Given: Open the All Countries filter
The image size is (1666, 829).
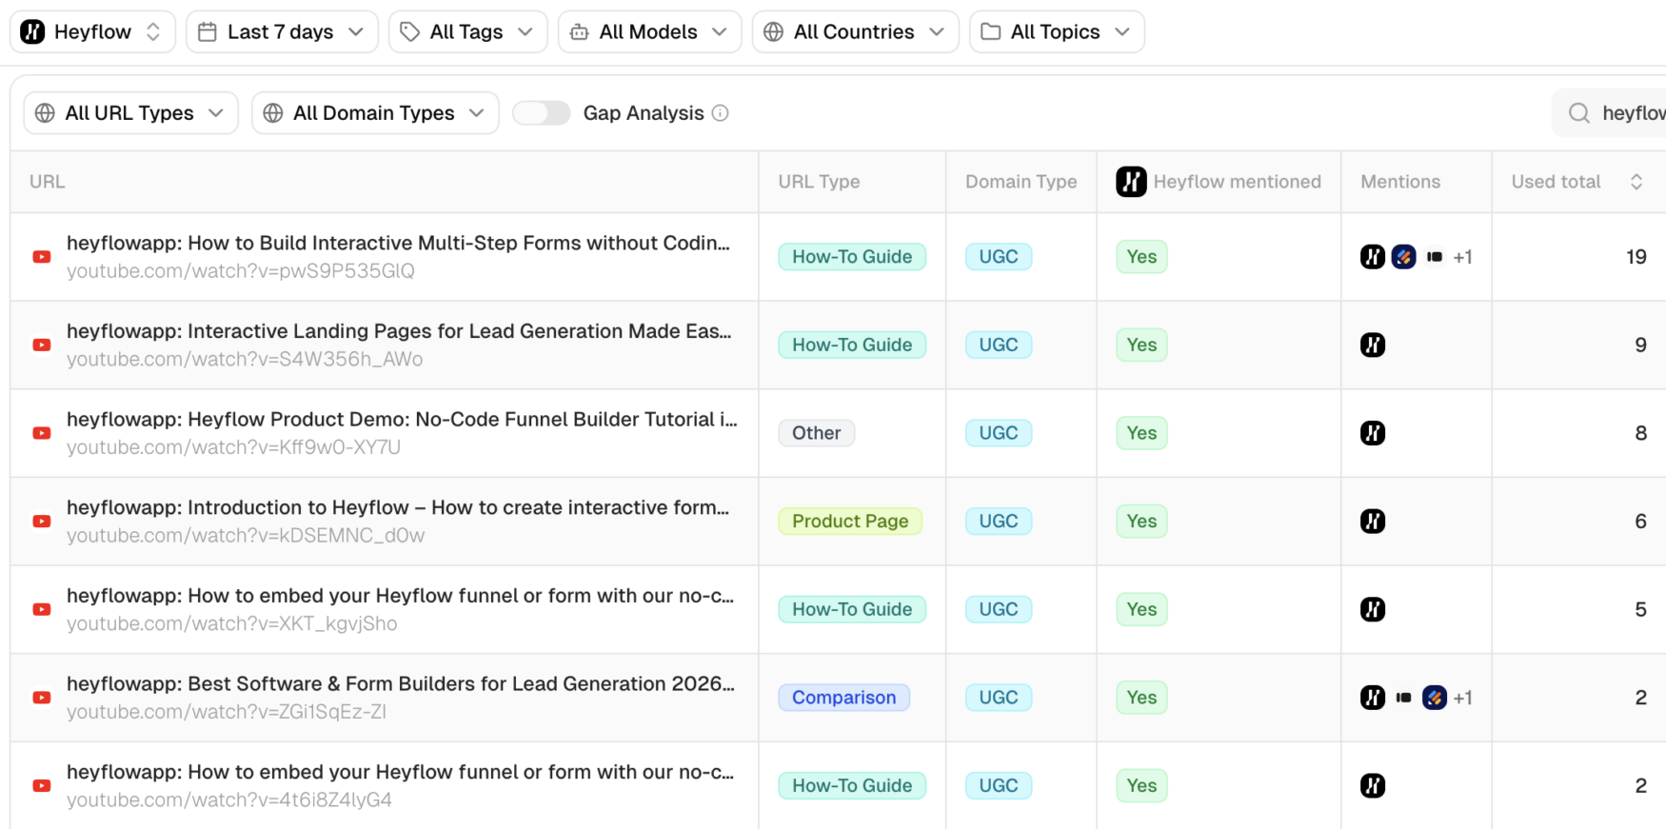Looking at the screenshot, I should pos(855,32).
